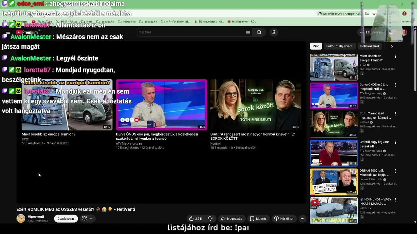Viewport: 417px width, 234px height.
Task: Open the browser profile avatar icon
Action: (x=404, y=14)
